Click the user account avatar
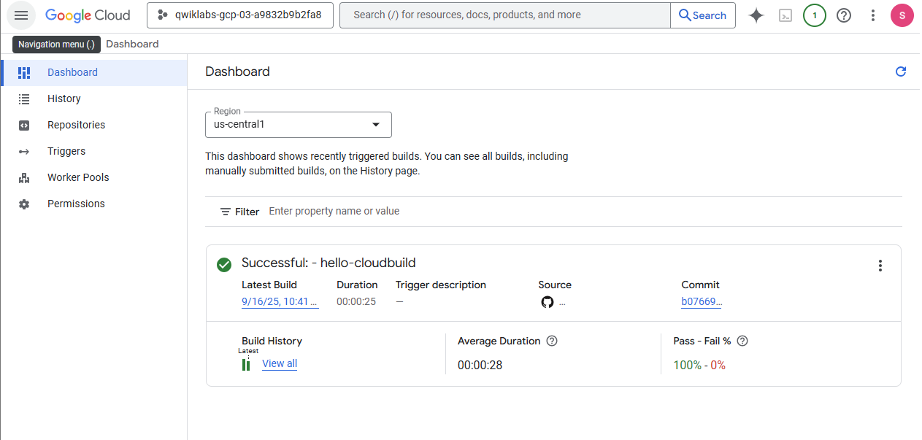This screenshot has height=440, width=922. point(902,15)
